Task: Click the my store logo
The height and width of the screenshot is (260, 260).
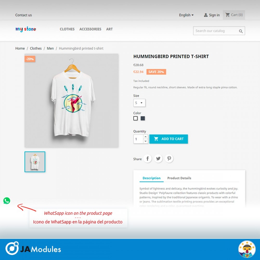Action: [x=26, y=29]
